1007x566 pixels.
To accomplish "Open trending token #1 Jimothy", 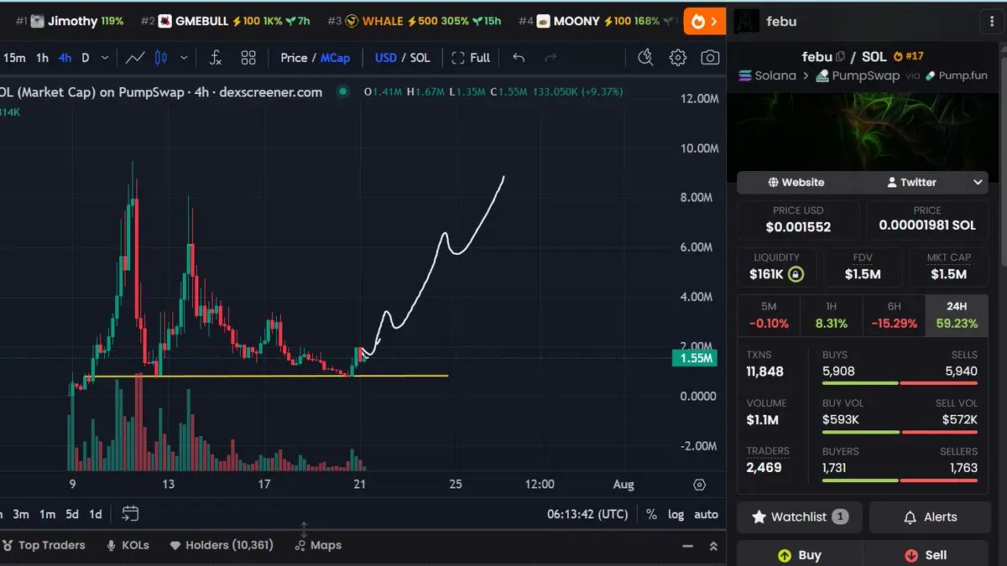I will point(70,21).
